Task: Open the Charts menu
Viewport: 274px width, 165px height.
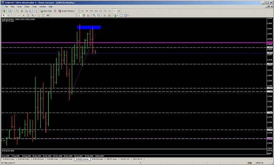Action: point(27,7)
